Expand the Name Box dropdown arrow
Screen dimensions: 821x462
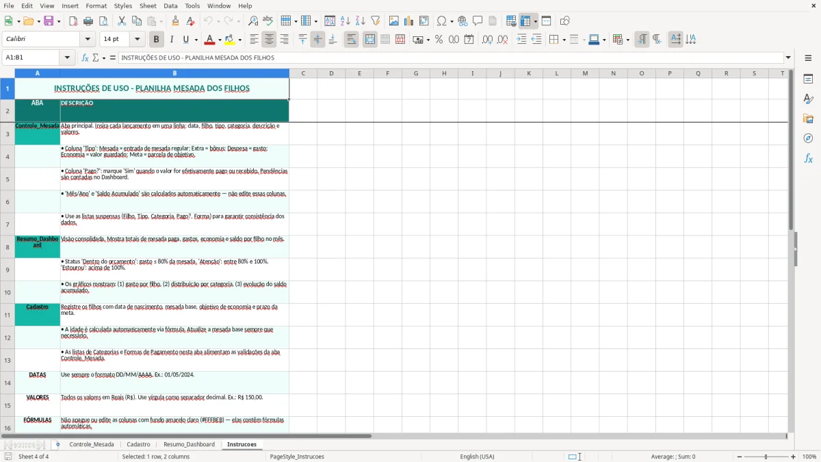pos(66,57)
